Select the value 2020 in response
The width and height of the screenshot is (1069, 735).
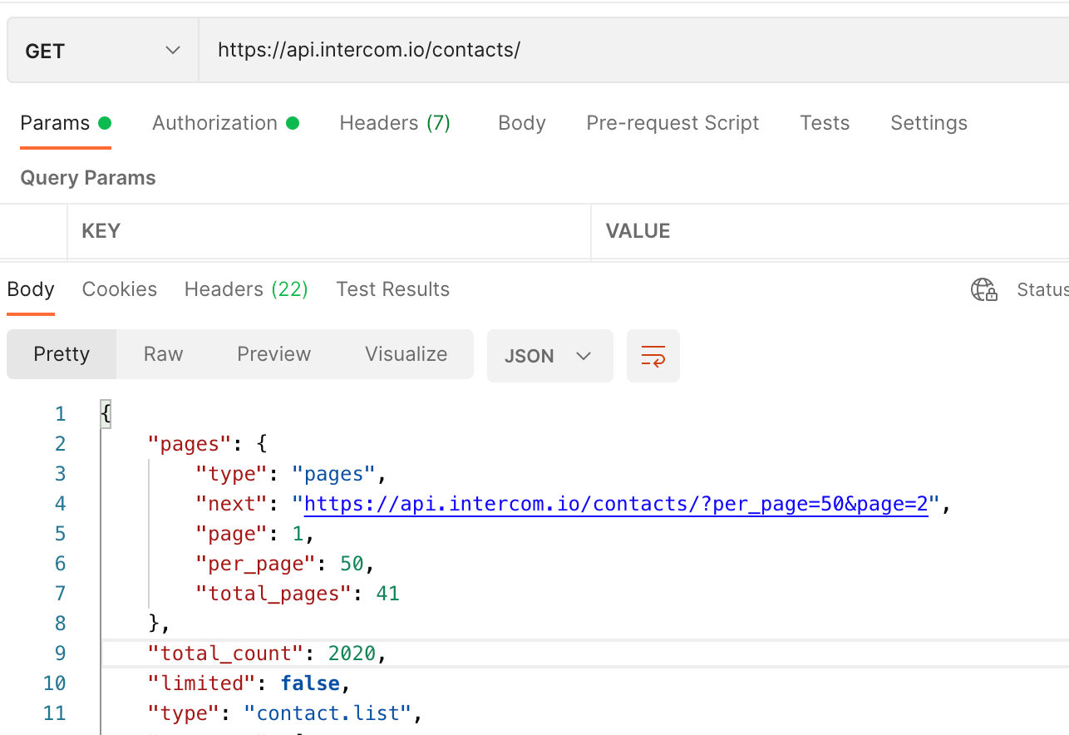(352, 654)
